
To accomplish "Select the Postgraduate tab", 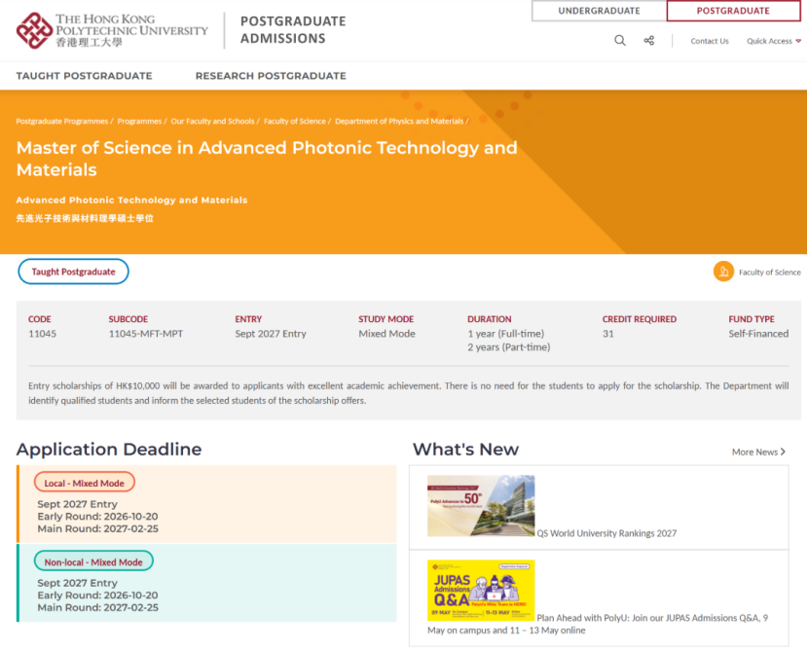I will coord(733,11).
